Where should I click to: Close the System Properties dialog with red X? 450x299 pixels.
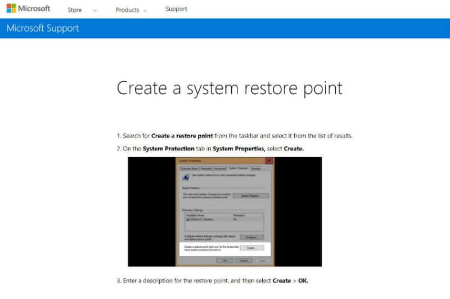tap(269, 161)
